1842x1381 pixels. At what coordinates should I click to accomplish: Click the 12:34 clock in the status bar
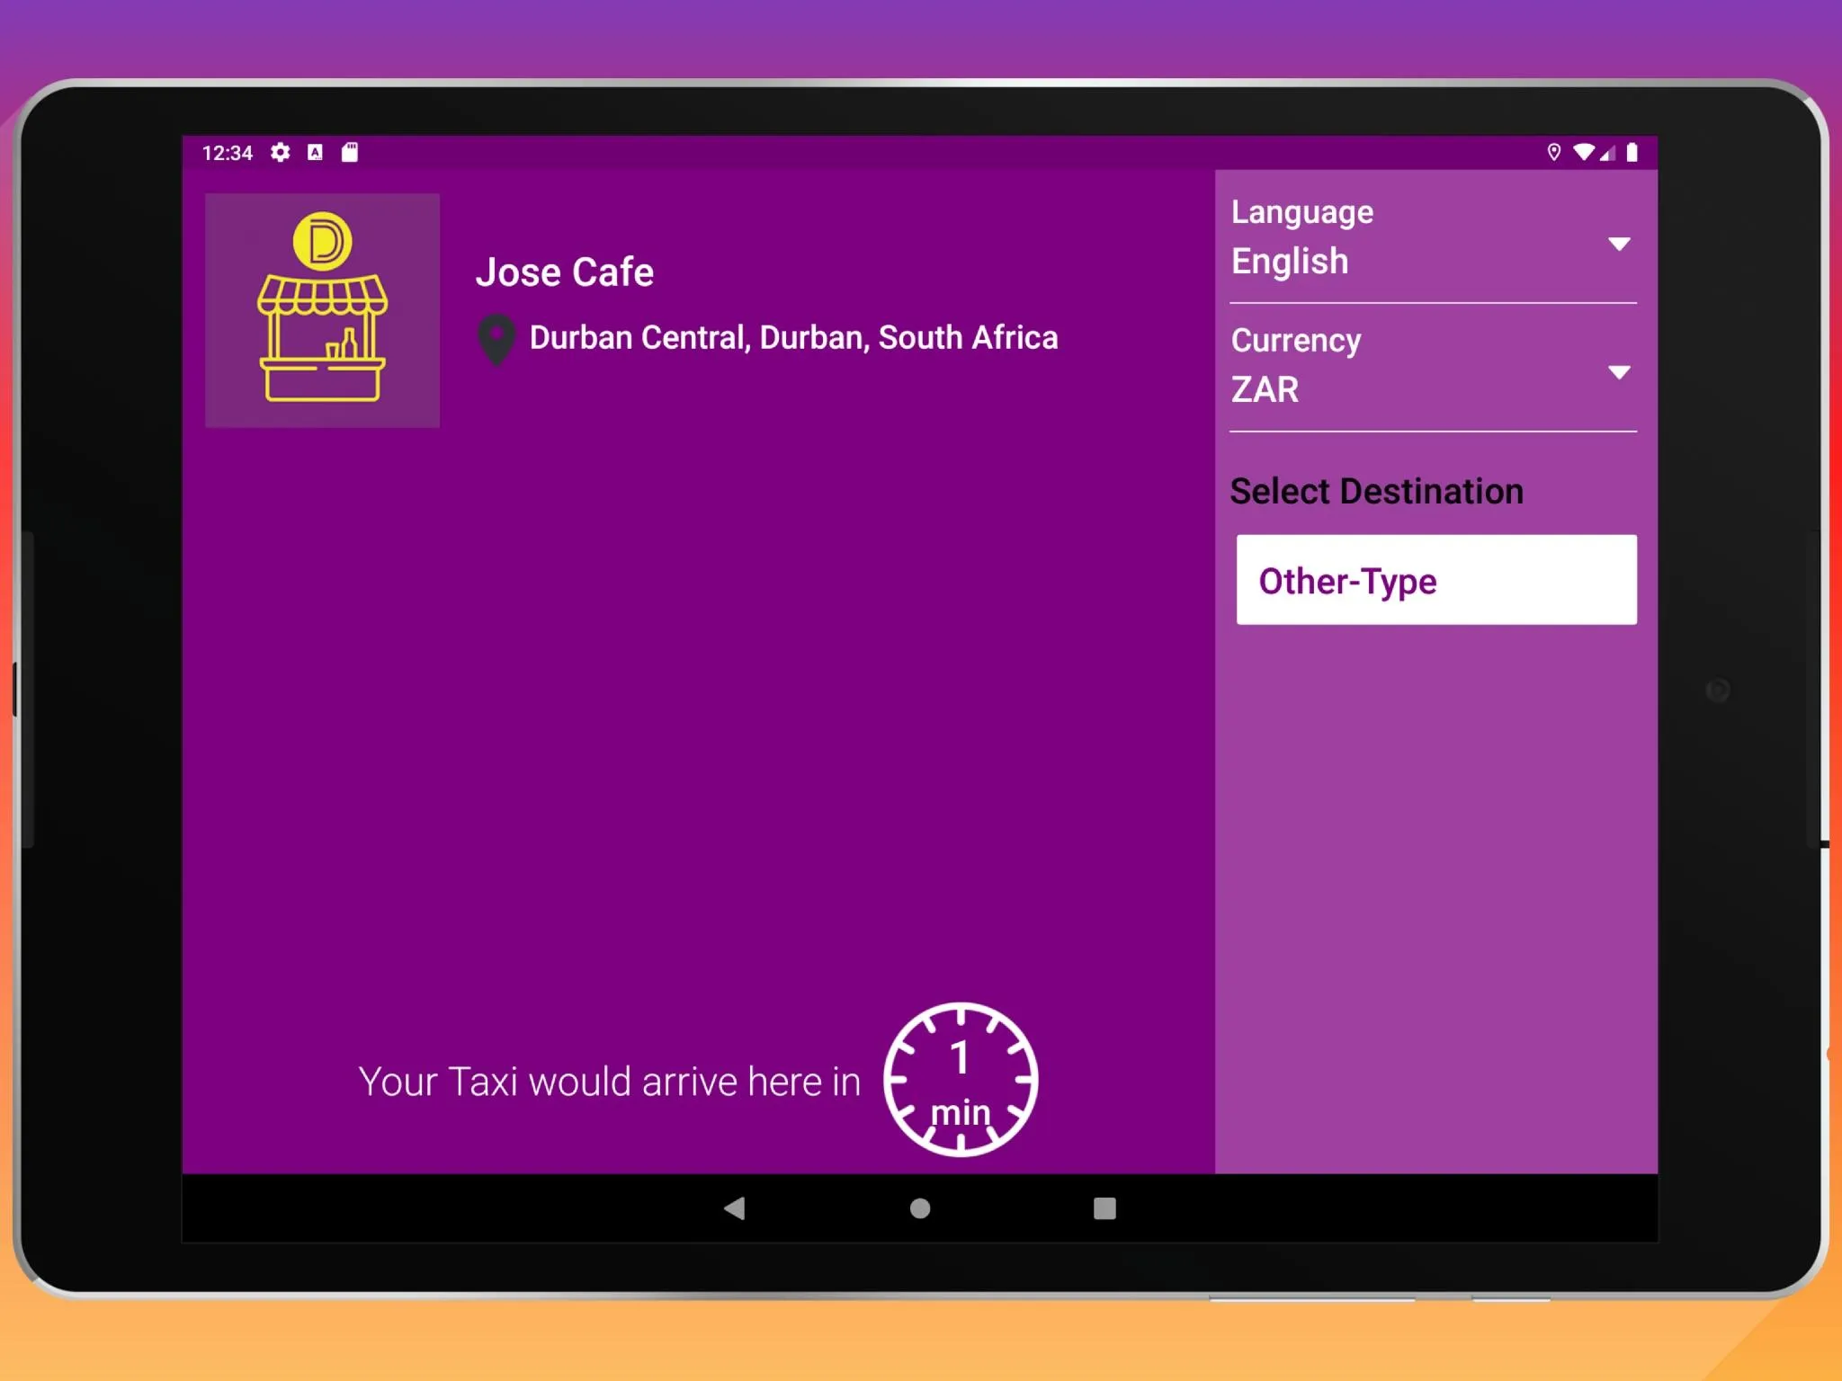click(x=228, y=153)
